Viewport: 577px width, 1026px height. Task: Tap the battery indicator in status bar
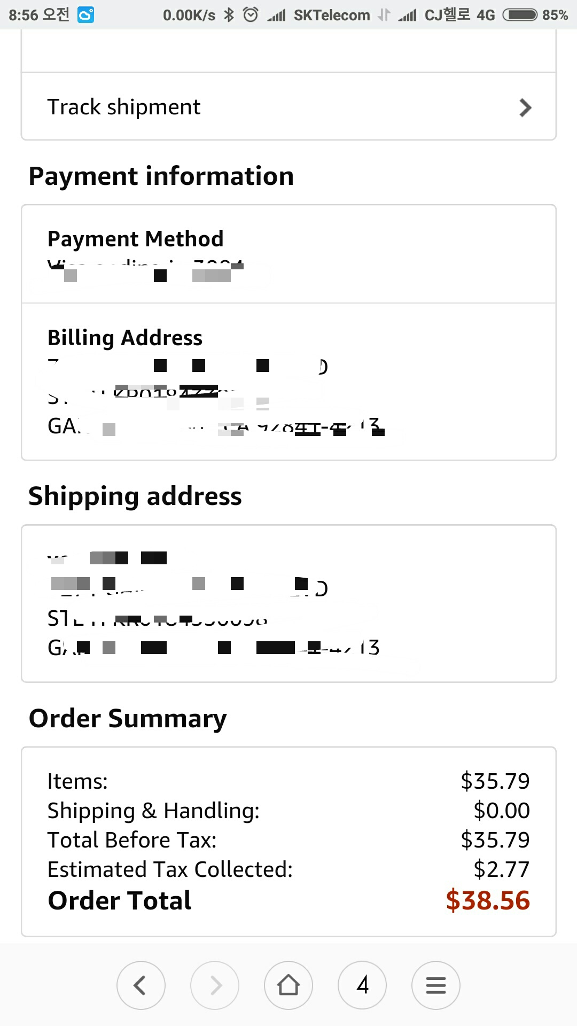520,15
